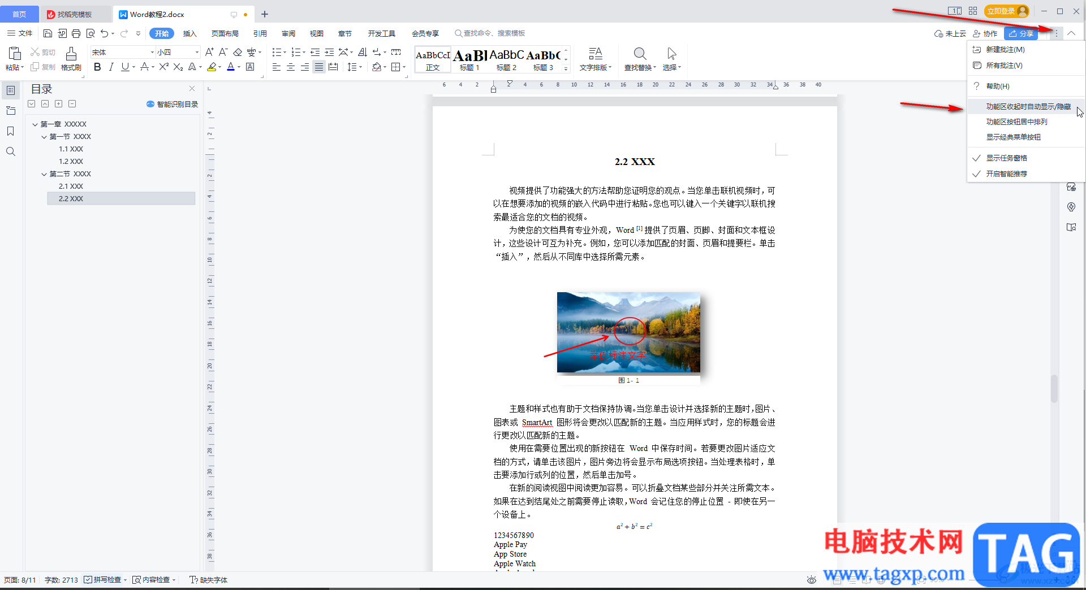The width and height of the screenshot is (1086, 590).
Task: Increase paragraph indent icon
Action: (329, 52)
